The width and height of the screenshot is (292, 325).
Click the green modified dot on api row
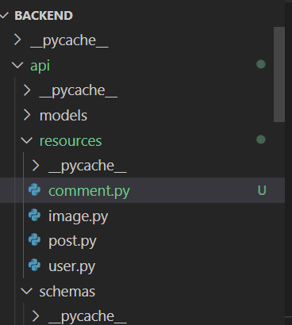point(261,64)
